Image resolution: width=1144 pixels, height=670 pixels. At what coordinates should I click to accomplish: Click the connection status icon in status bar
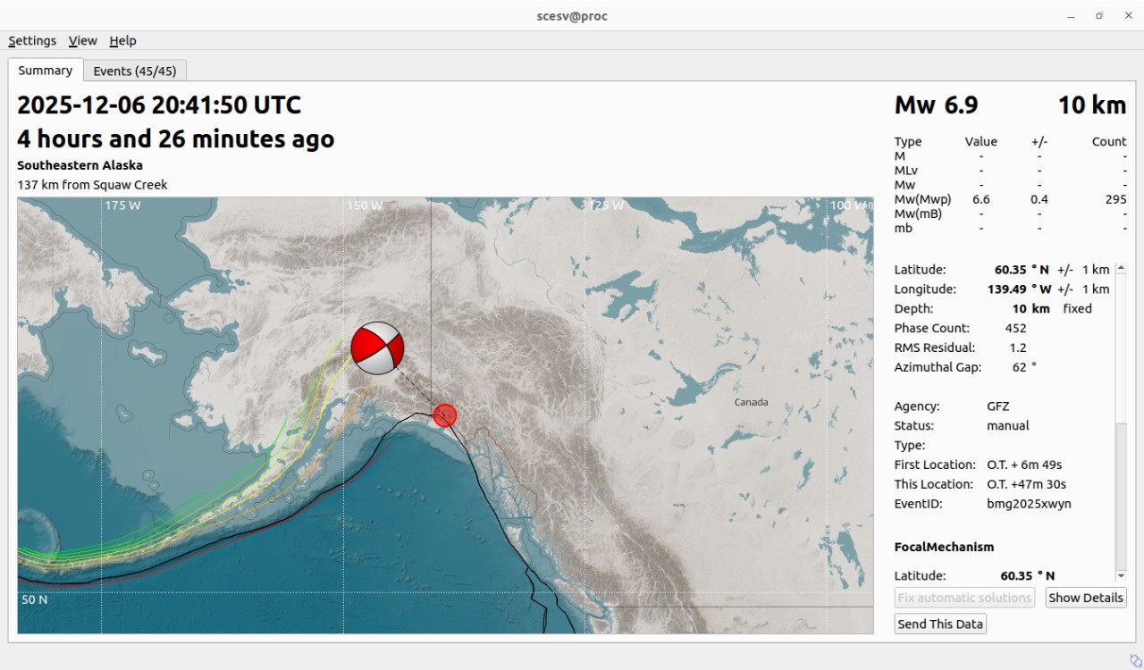coord(1135,659)
